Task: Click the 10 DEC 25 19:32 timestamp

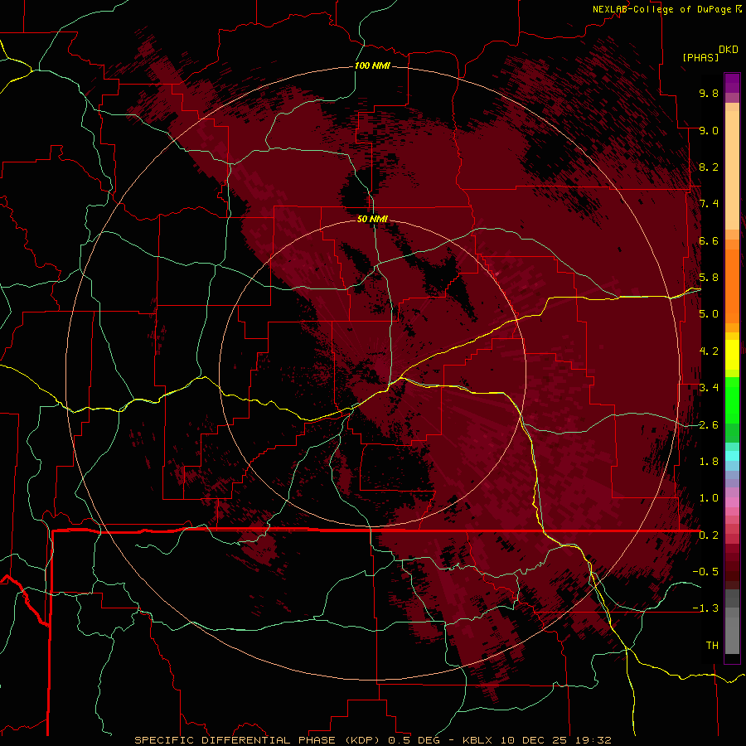Action: tap(555, 740)
